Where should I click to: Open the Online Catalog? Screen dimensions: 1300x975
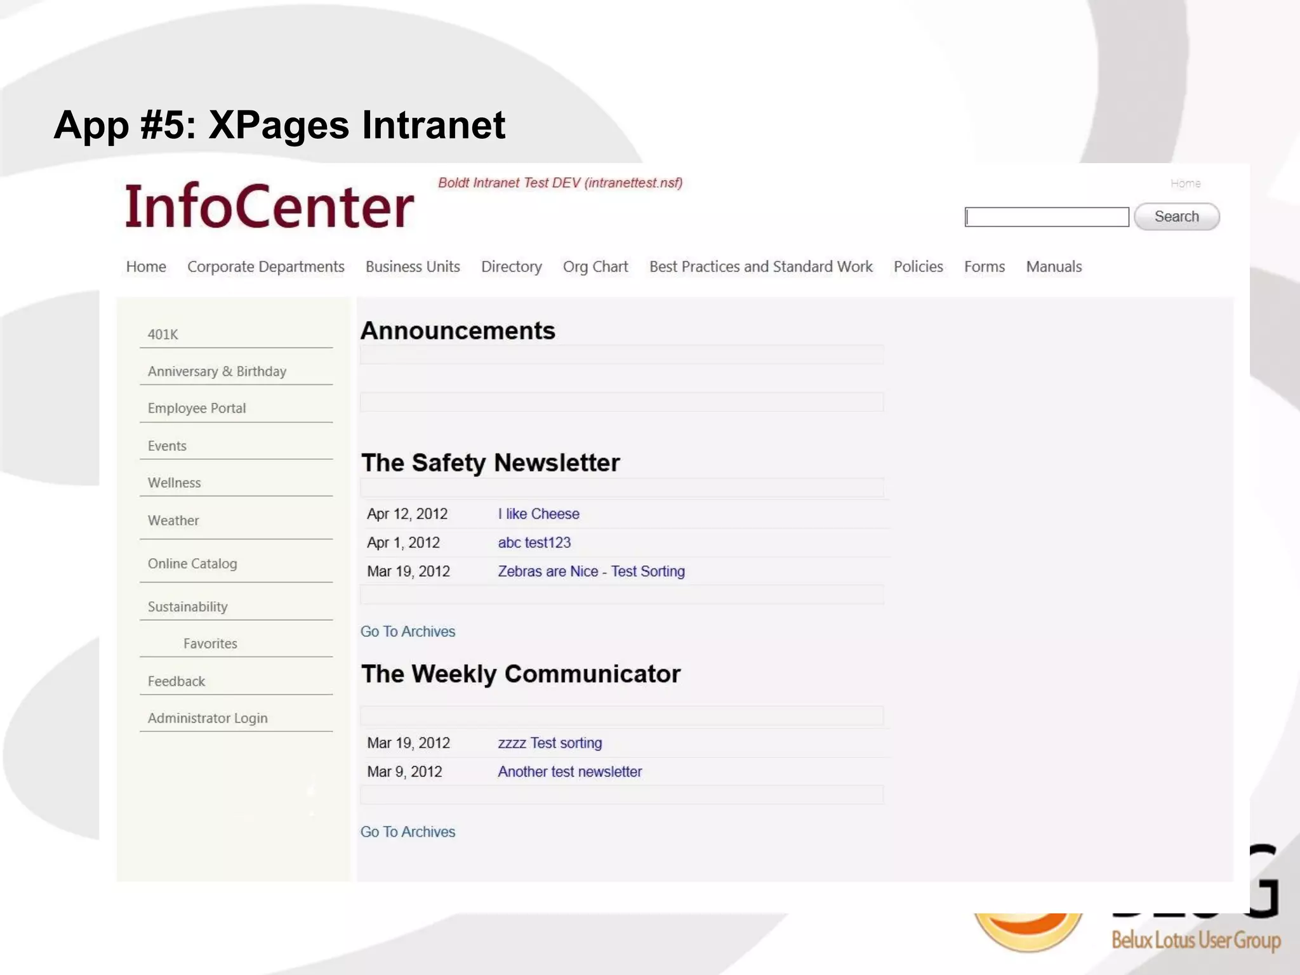pyautogui.click(x=192, y=563)
